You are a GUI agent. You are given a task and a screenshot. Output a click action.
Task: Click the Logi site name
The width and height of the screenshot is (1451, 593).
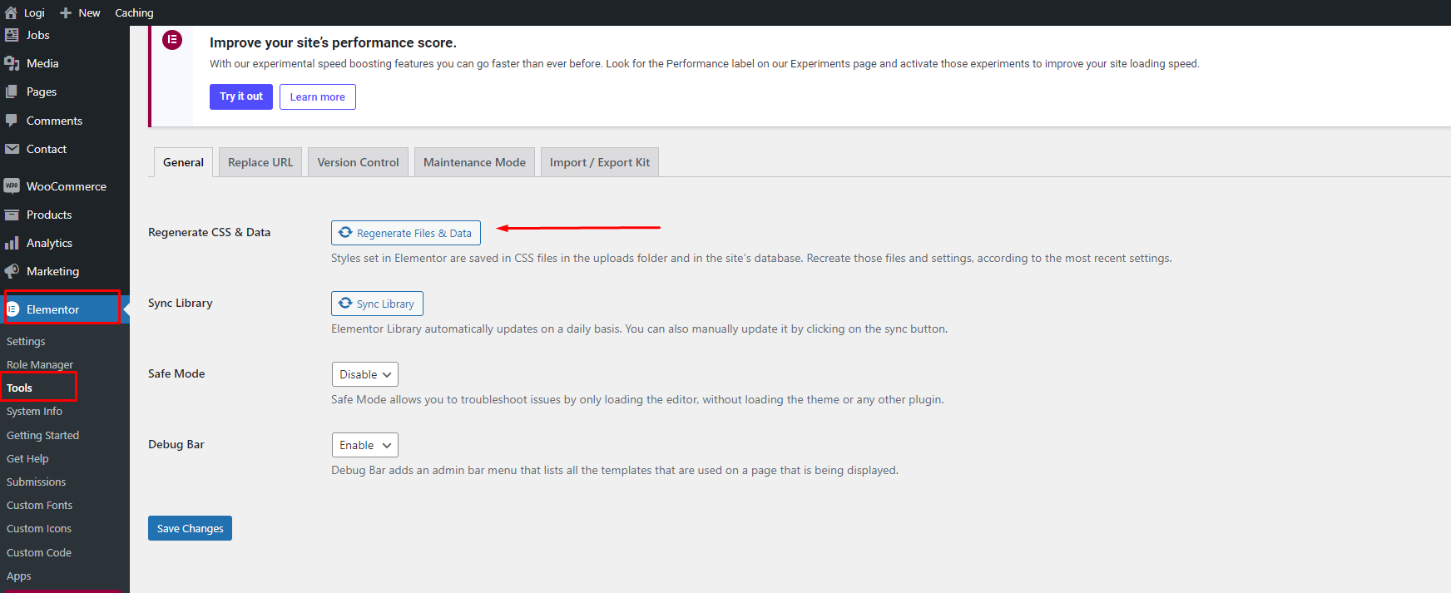(x=34, y=12)
